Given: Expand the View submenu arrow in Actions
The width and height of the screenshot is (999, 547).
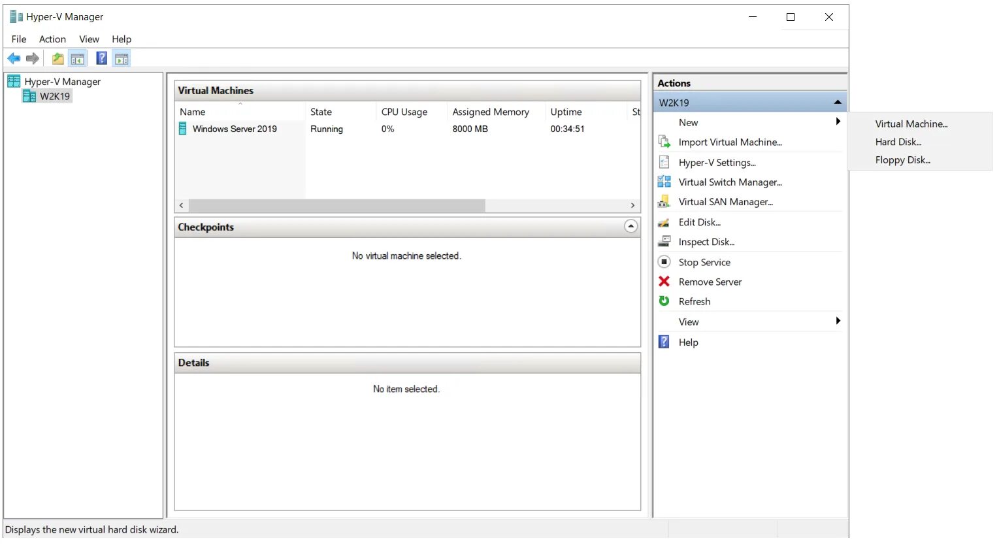Looking at the screenshot, I should (838, 321).
